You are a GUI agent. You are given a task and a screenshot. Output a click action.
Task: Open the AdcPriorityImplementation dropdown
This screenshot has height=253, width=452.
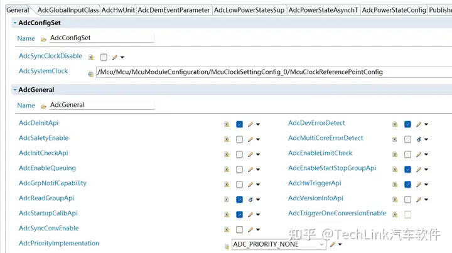click(322, 244)
